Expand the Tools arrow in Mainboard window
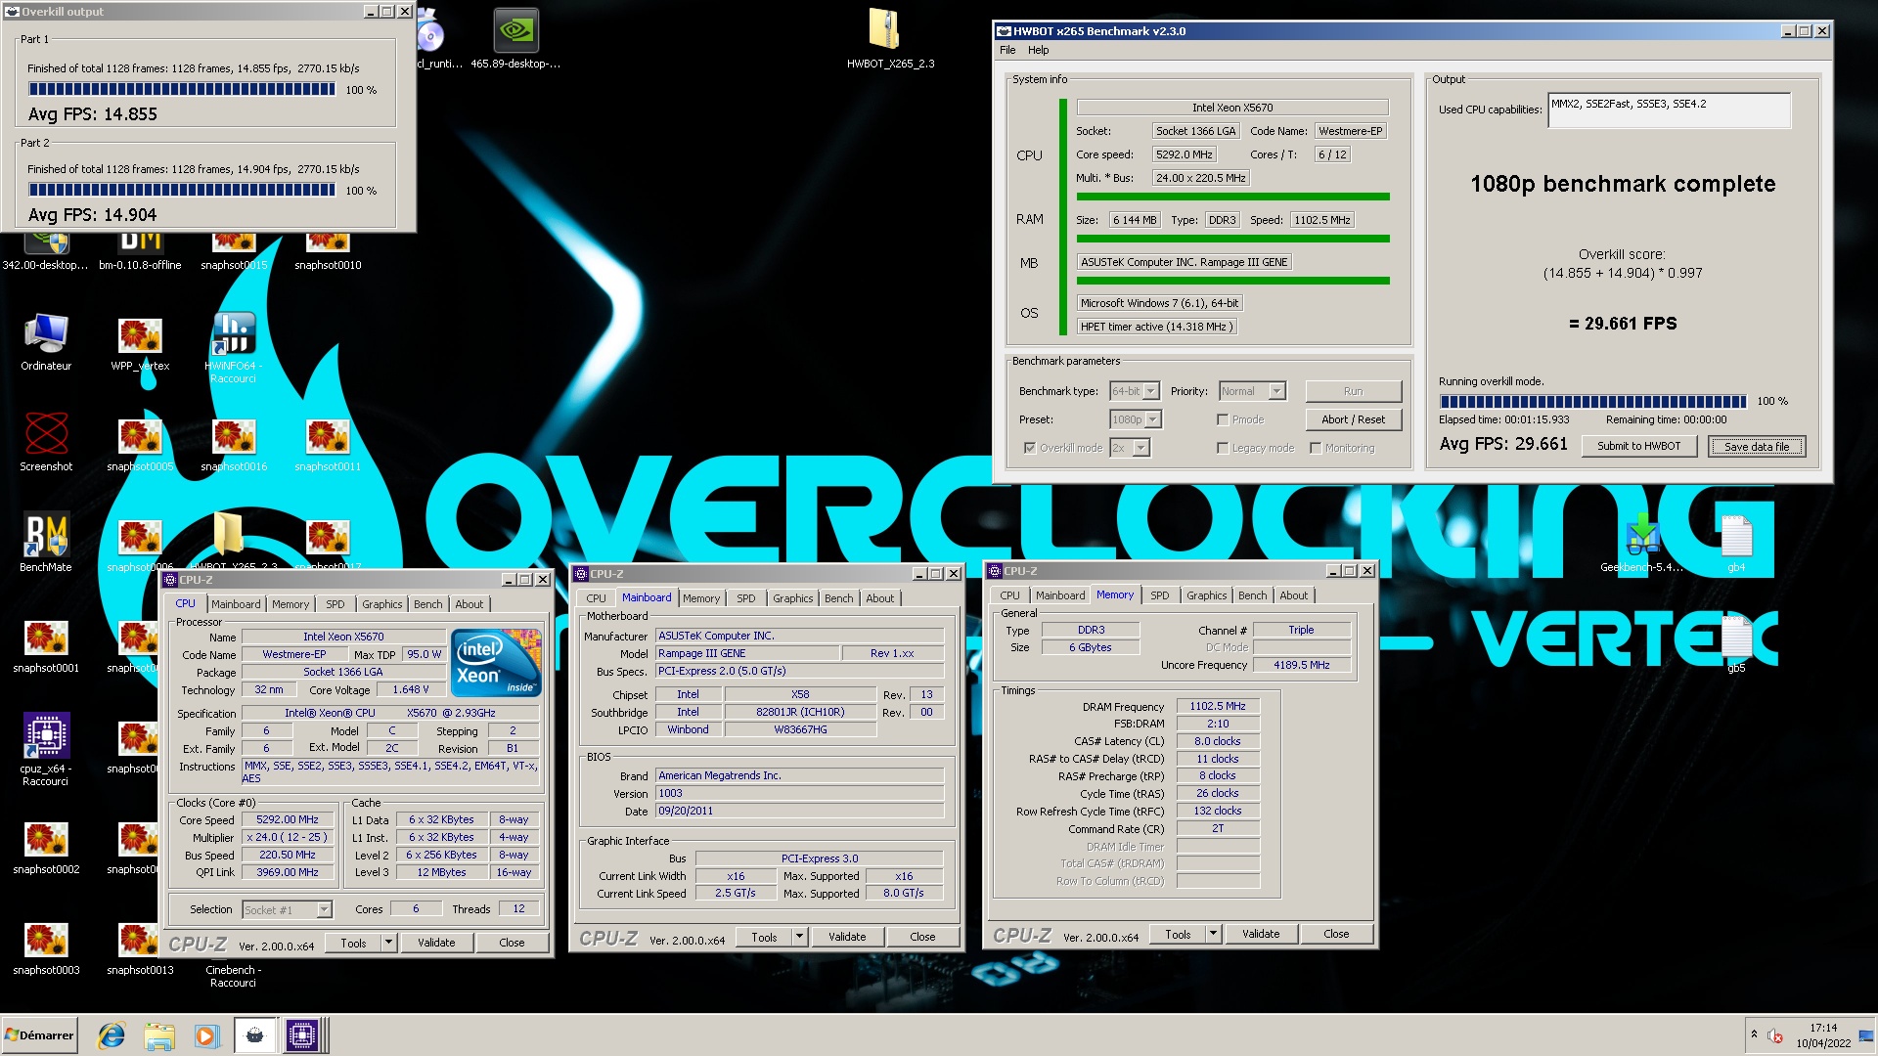The height and width of the screenshot is (1056, 1878). click(x=799, y=937)
